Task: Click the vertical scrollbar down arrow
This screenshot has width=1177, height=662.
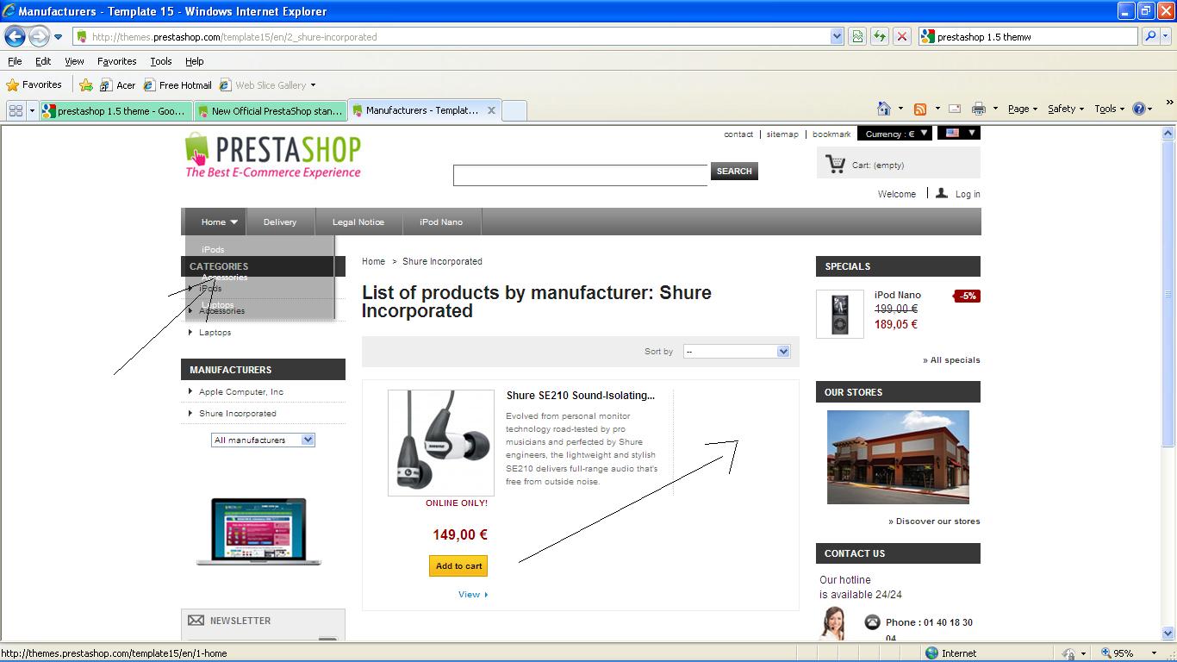Action: (x=1168, y=634)
